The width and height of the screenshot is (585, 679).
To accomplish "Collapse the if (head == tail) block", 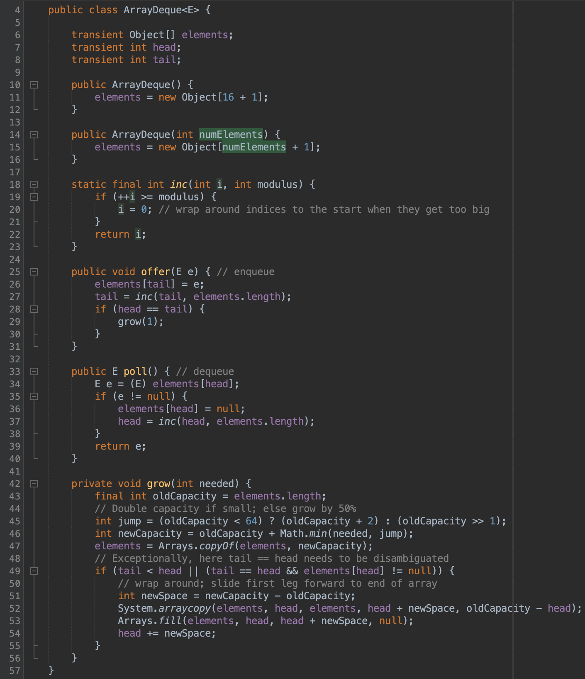I will [x=34, y=309].
